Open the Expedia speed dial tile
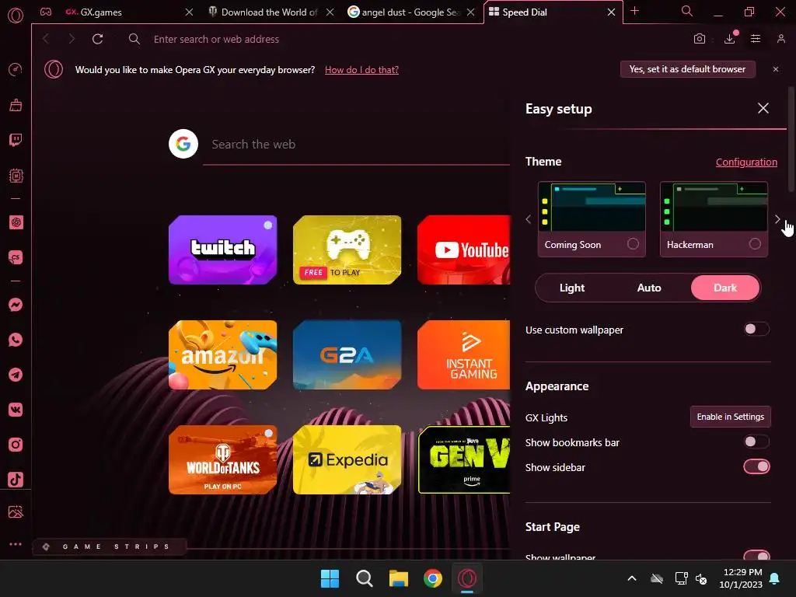The image size is (796, 597). click(x=347, y=459)
